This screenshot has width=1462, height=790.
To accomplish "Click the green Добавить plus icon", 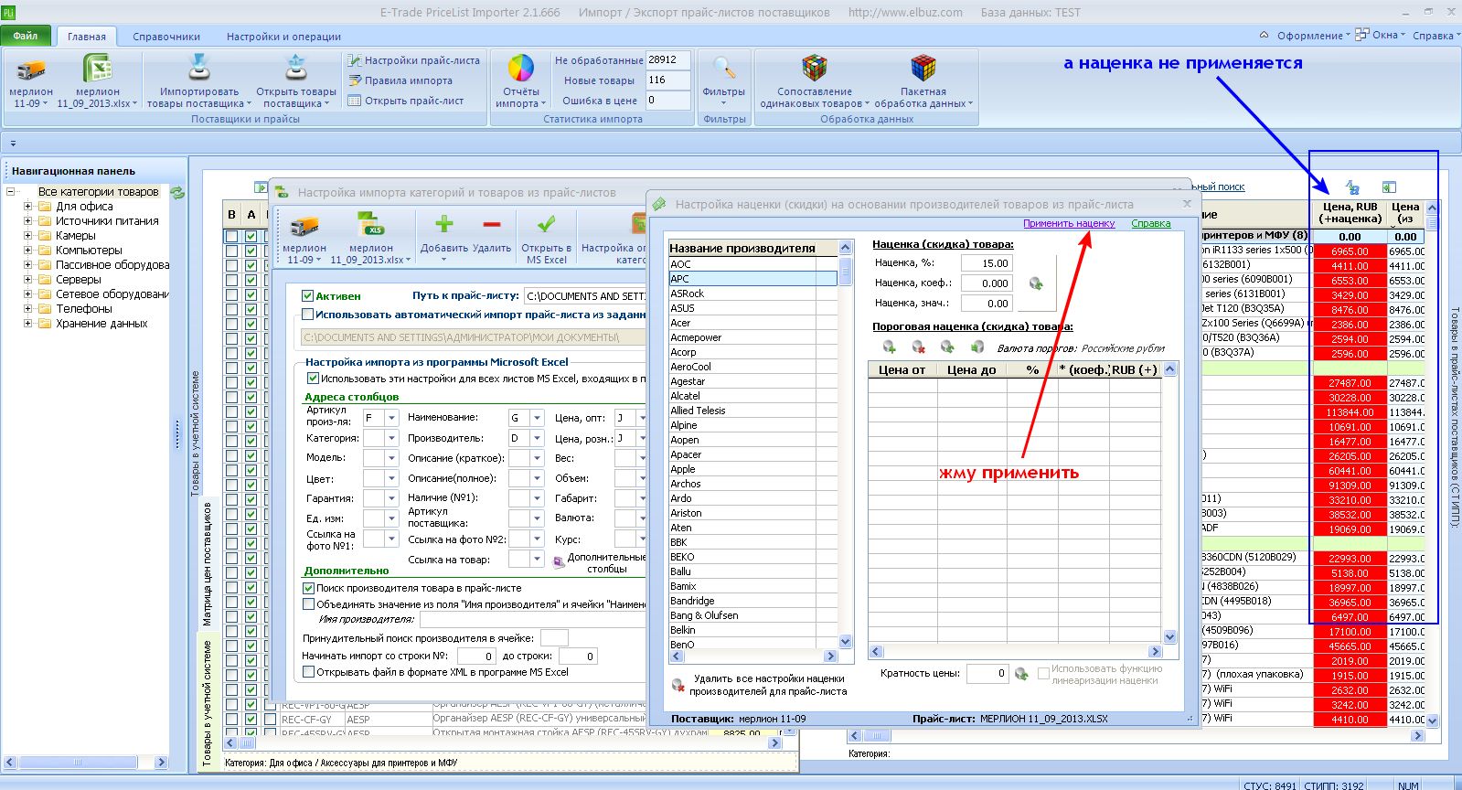I will 444,225.
